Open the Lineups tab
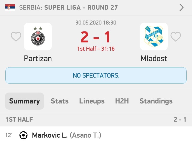The image size is (192, 144). 92,101
